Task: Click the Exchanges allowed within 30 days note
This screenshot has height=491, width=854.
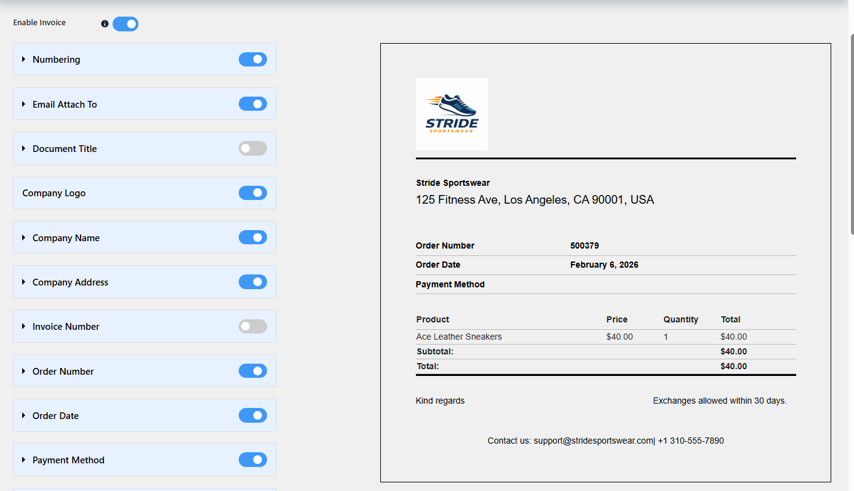Action: click(720, 401)
